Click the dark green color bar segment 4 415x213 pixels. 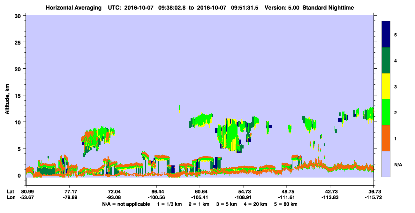coord(386,60)
